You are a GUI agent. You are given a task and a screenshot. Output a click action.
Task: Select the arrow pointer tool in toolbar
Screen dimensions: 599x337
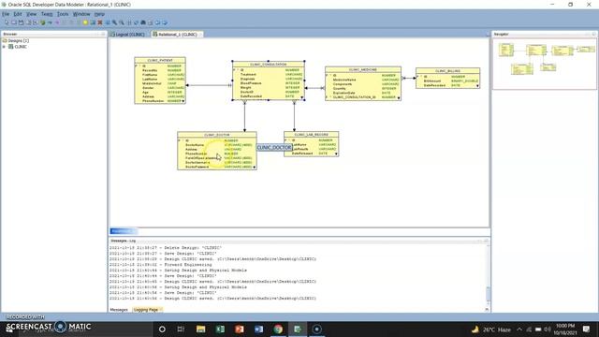(x=7, y=22)
